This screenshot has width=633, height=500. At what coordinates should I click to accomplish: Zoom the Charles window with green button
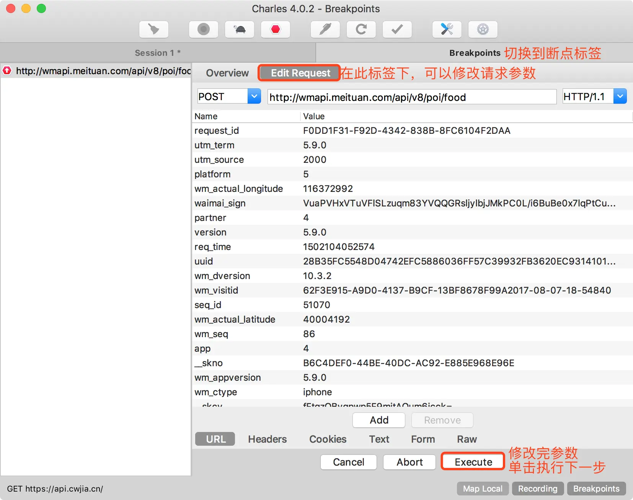point(41,8)
